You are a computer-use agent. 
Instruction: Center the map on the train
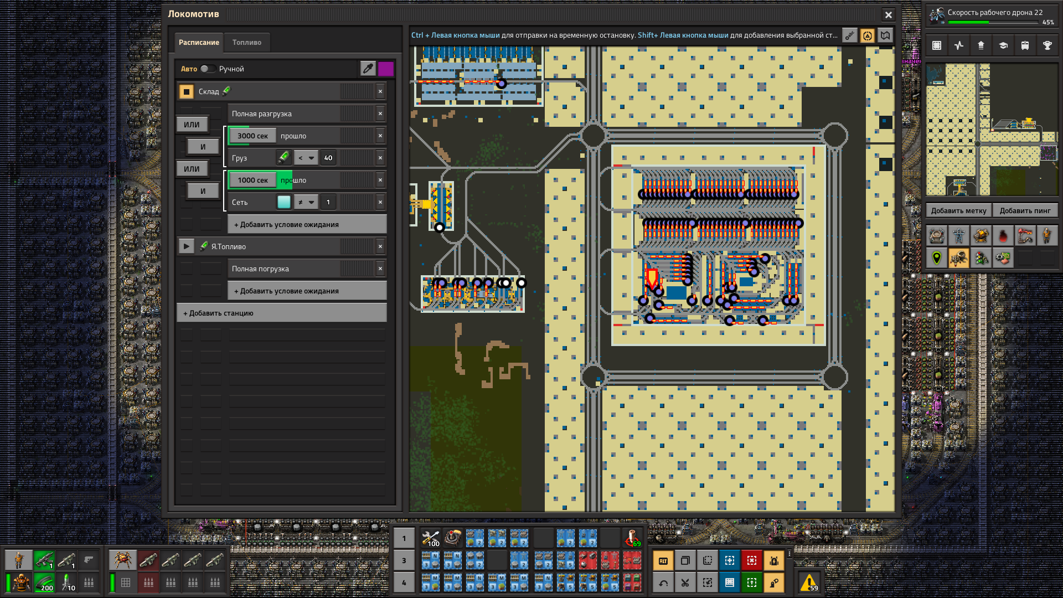(x=868, y=35)
